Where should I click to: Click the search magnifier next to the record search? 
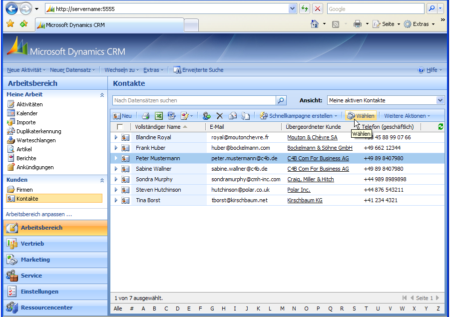click(281, 100)
